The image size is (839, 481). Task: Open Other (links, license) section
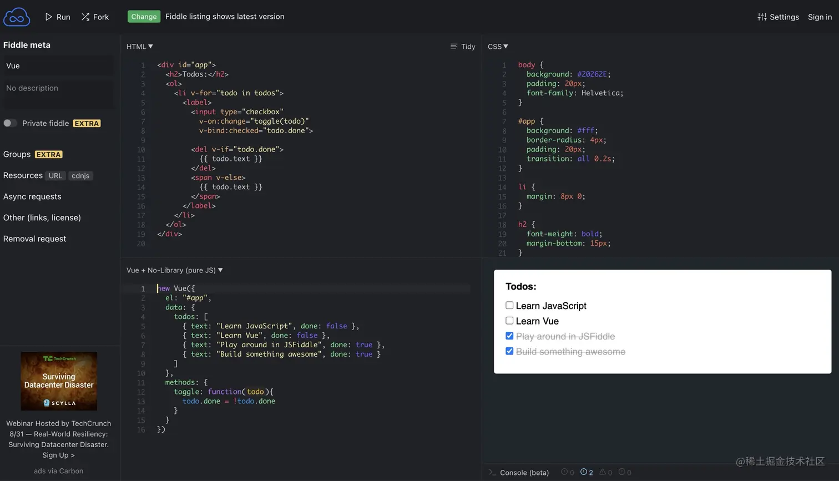42,217
